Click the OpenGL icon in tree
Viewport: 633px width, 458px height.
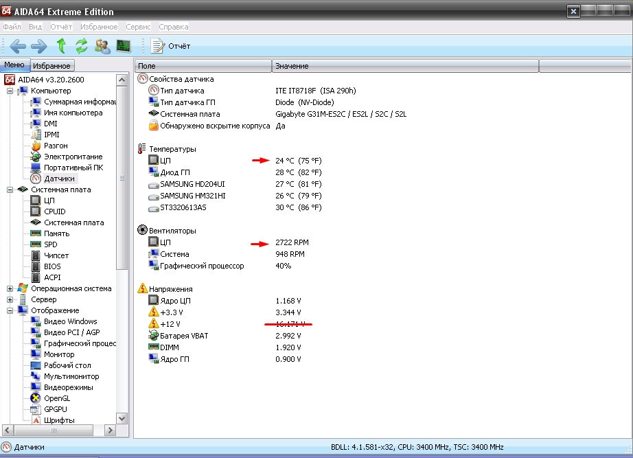(36, 398)
